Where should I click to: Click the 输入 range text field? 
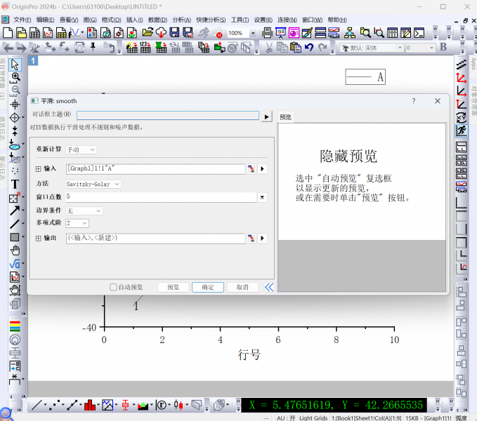coord(155,169)
